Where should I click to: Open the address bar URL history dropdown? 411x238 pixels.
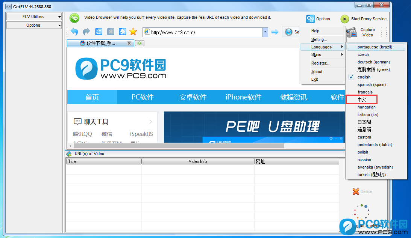265,32
